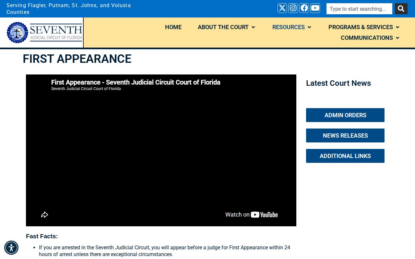Focus the search input field

click(x=359, y=9)
